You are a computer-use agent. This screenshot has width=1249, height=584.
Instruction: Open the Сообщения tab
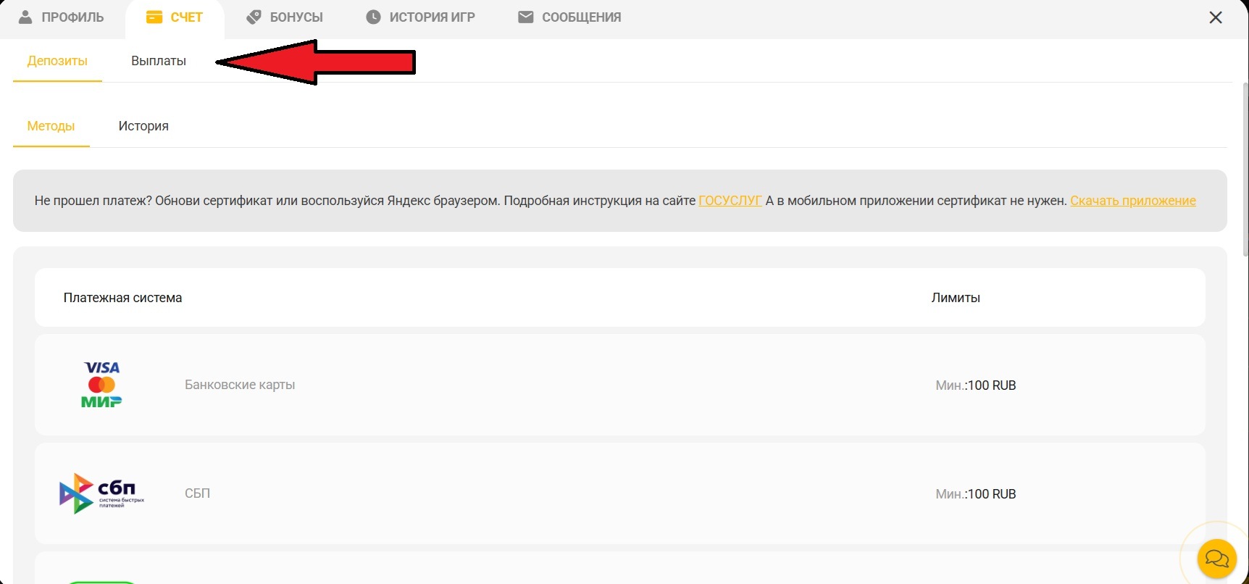coord(569,17)
